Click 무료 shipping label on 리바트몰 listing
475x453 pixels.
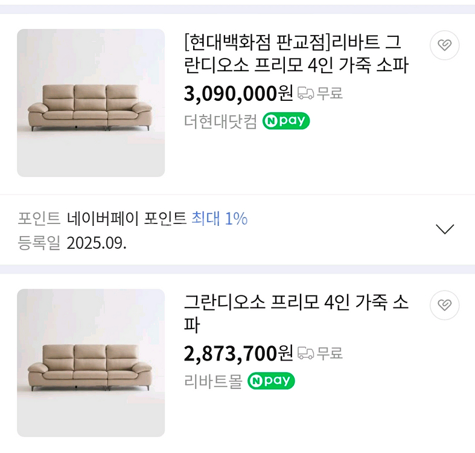tap(330, 353)
